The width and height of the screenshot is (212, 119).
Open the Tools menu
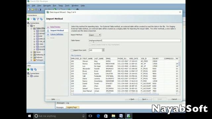67,6
